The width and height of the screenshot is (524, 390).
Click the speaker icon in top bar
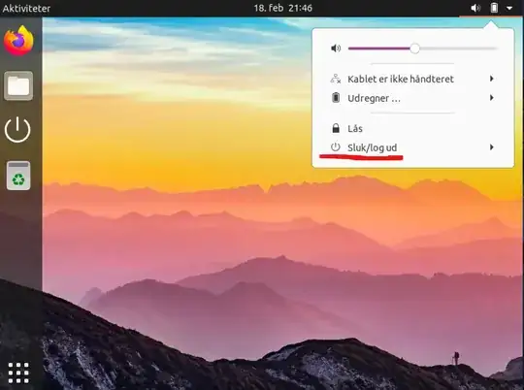475,8
